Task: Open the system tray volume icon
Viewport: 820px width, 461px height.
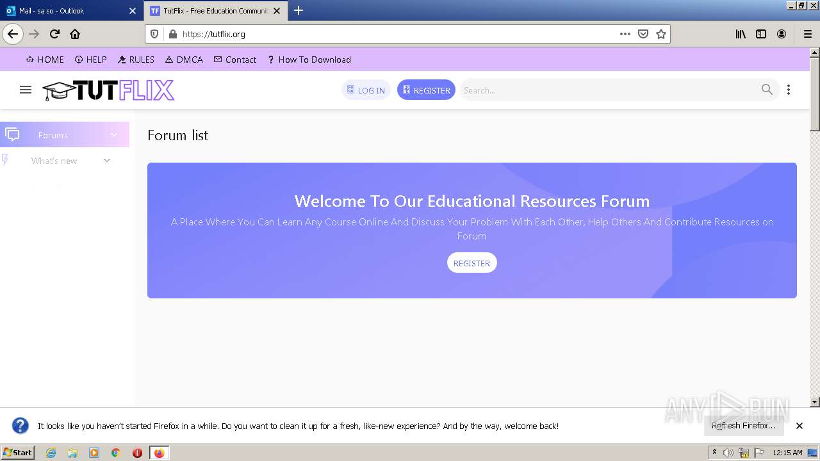Action: (x=728, y=453)
